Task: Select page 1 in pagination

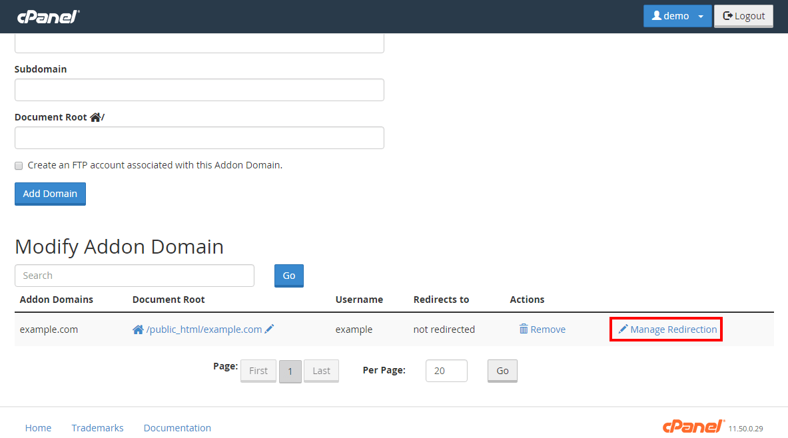Action: pos(290,371)
